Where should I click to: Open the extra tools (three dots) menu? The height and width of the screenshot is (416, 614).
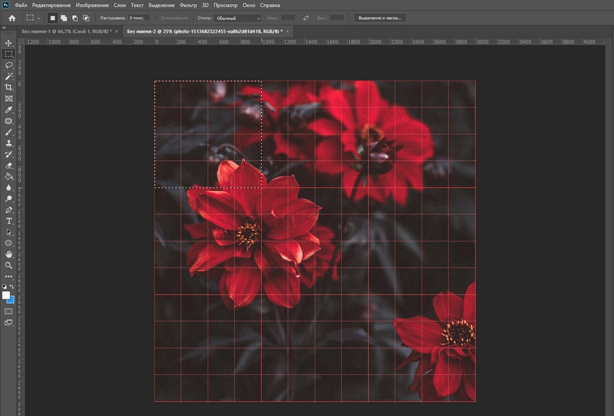pyautogui.click(x=9, y=276)
